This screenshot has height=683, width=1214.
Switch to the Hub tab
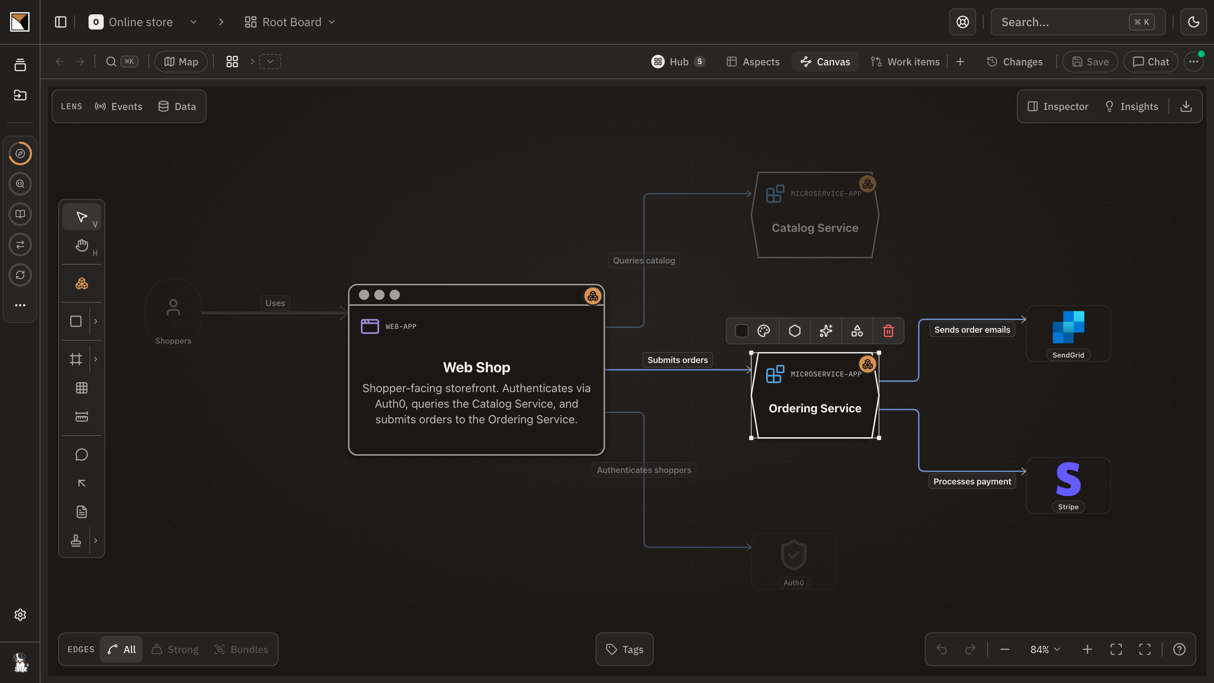(x=678, y=62)
